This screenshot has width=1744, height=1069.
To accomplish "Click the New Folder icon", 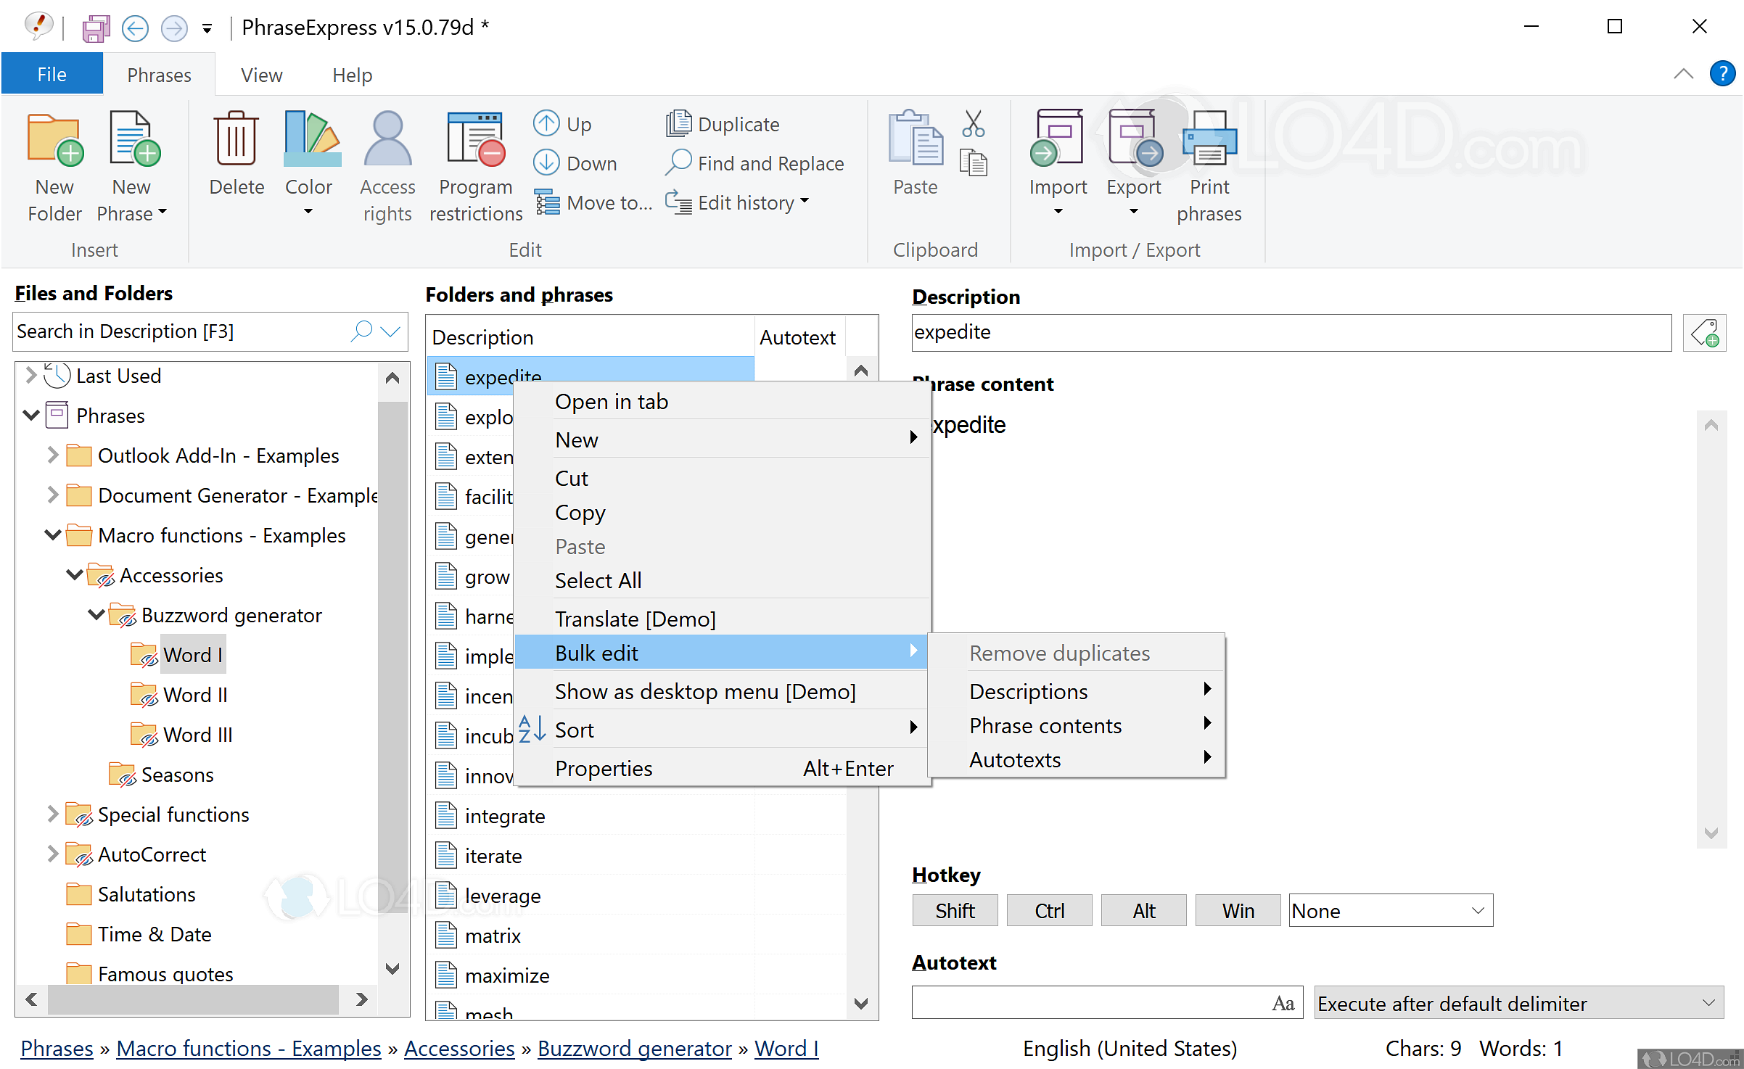I will click(x=54, y=139).
